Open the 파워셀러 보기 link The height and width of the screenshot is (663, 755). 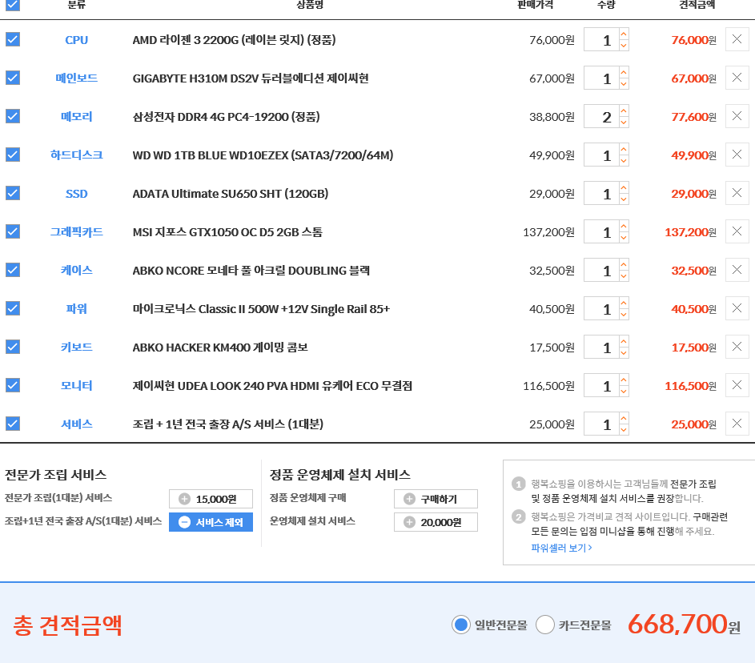coord(561,548)
